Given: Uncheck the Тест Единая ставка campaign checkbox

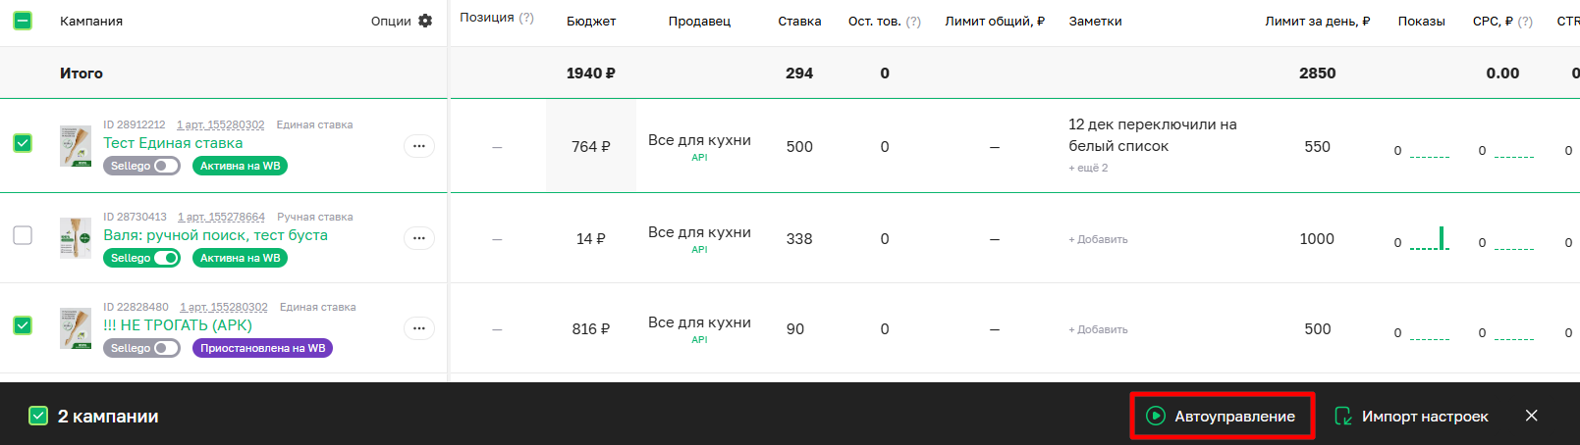Looking at the screenshot, I should click(x=22, y=143).
